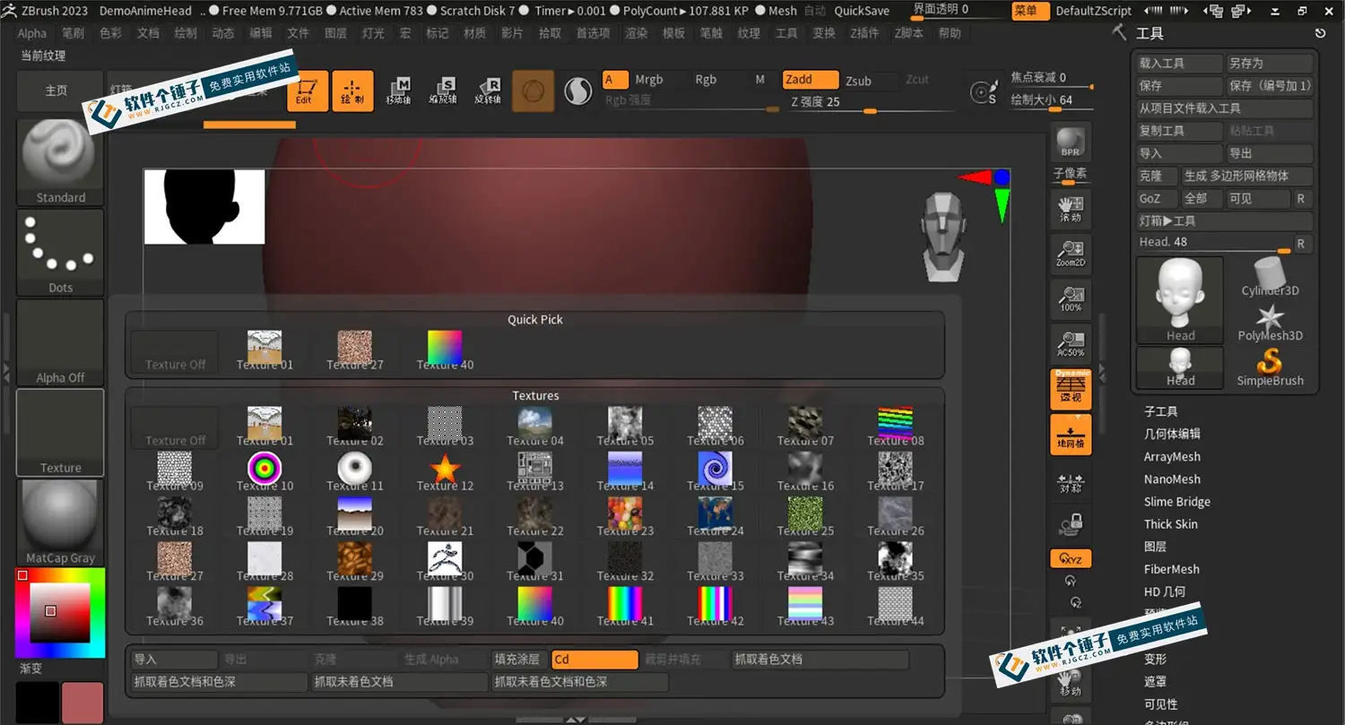The width and height of the screenshot is (1345, 725).
Task: Click the 导入 button in texture popup
Action: (175, 660)
